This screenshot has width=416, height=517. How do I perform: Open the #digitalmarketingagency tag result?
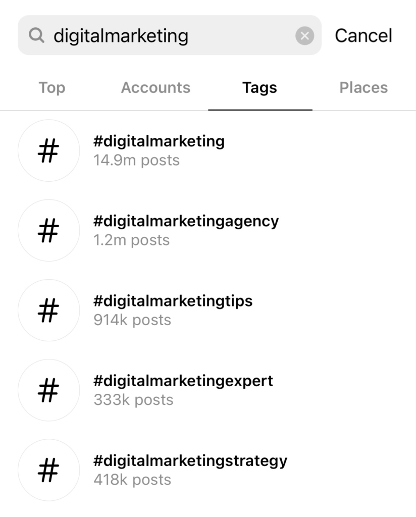point(208,230)
